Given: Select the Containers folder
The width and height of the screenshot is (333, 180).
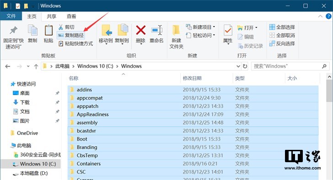Looking at the screenshot, I should coord(193,164).
